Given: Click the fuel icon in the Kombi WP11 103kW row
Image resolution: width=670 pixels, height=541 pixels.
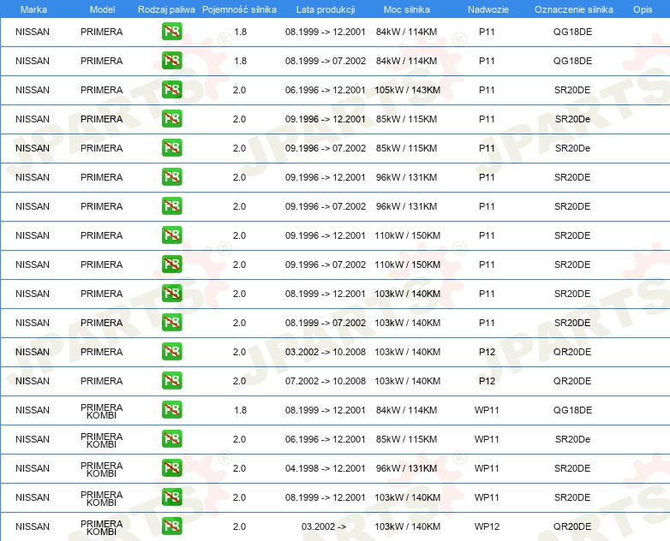Looking at the screenshot, I should tap(171, 496).
